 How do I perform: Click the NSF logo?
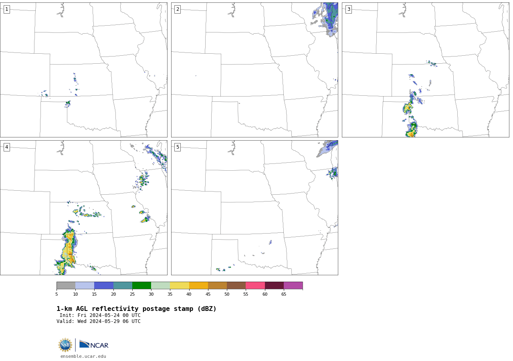65,345
